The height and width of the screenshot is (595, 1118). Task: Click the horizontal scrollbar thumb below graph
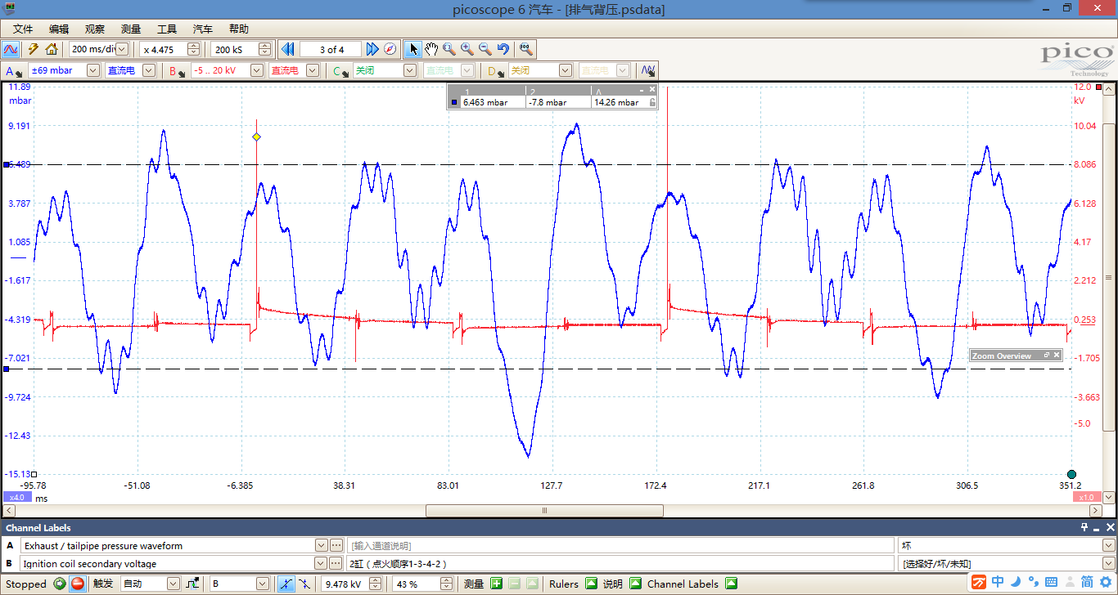tap(544, 510)
